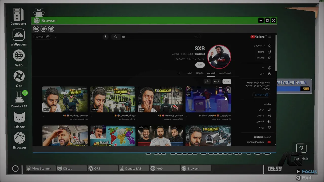This screenshot has height=182, width=324.
Task: Click the YouTube sidebar scrollbar
Action: pyautogui.click(x=276, y=53)
